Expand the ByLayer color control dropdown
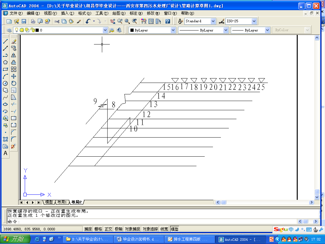The image size is (325, 244). tap(173, 30)
